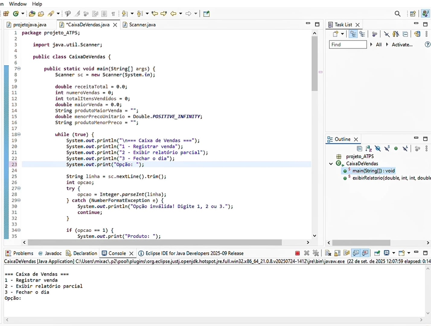Open the Outline view kebab menu
The height and width of the screenshot is (326, 431).
coord(426,149)
